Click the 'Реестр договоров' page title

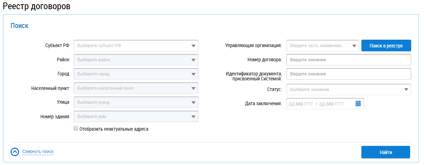(x=37, y=6)
